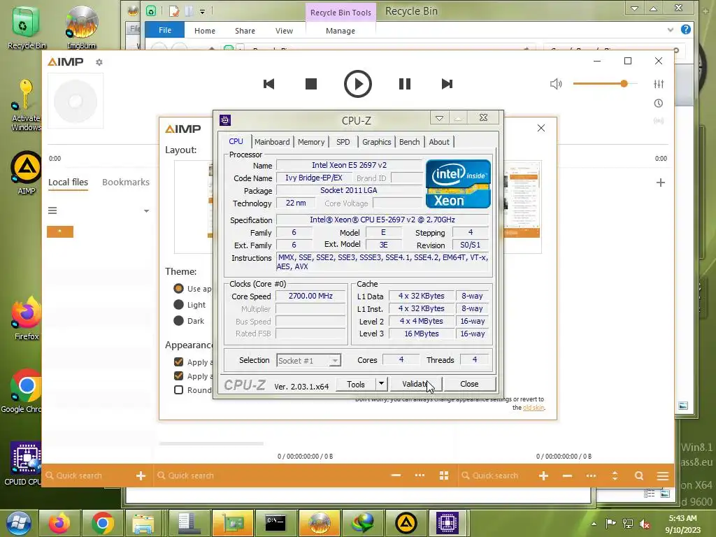Switch to Bookmarks tab in AIMP

point(126,182)
